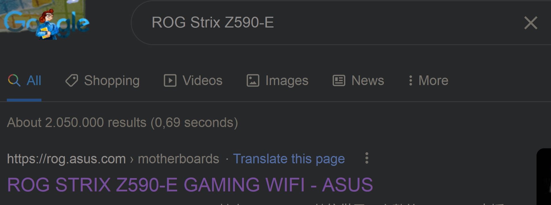Open the Google doodle logo
The width and height of the screenshot is (551, 205).
click(x=45, y=20)
